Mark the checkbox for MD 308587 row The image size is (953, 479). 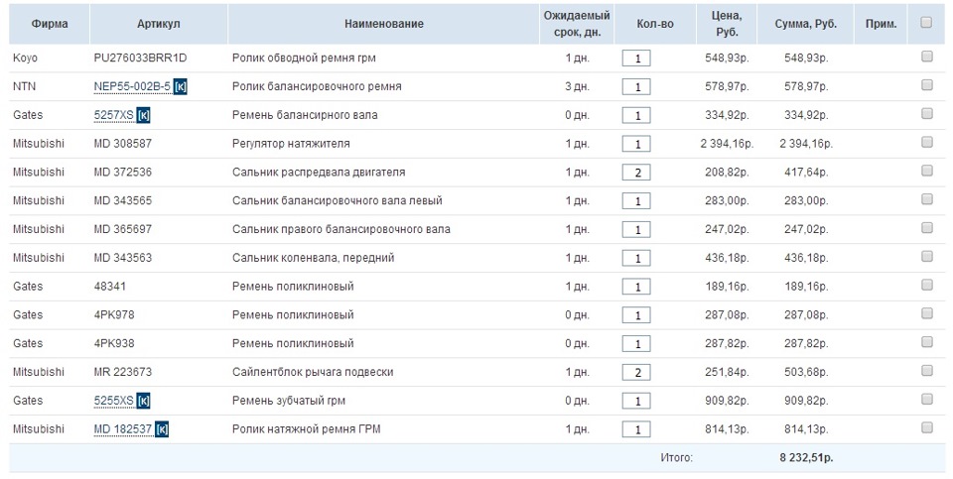pyautogui.click(x=926, y=143)
